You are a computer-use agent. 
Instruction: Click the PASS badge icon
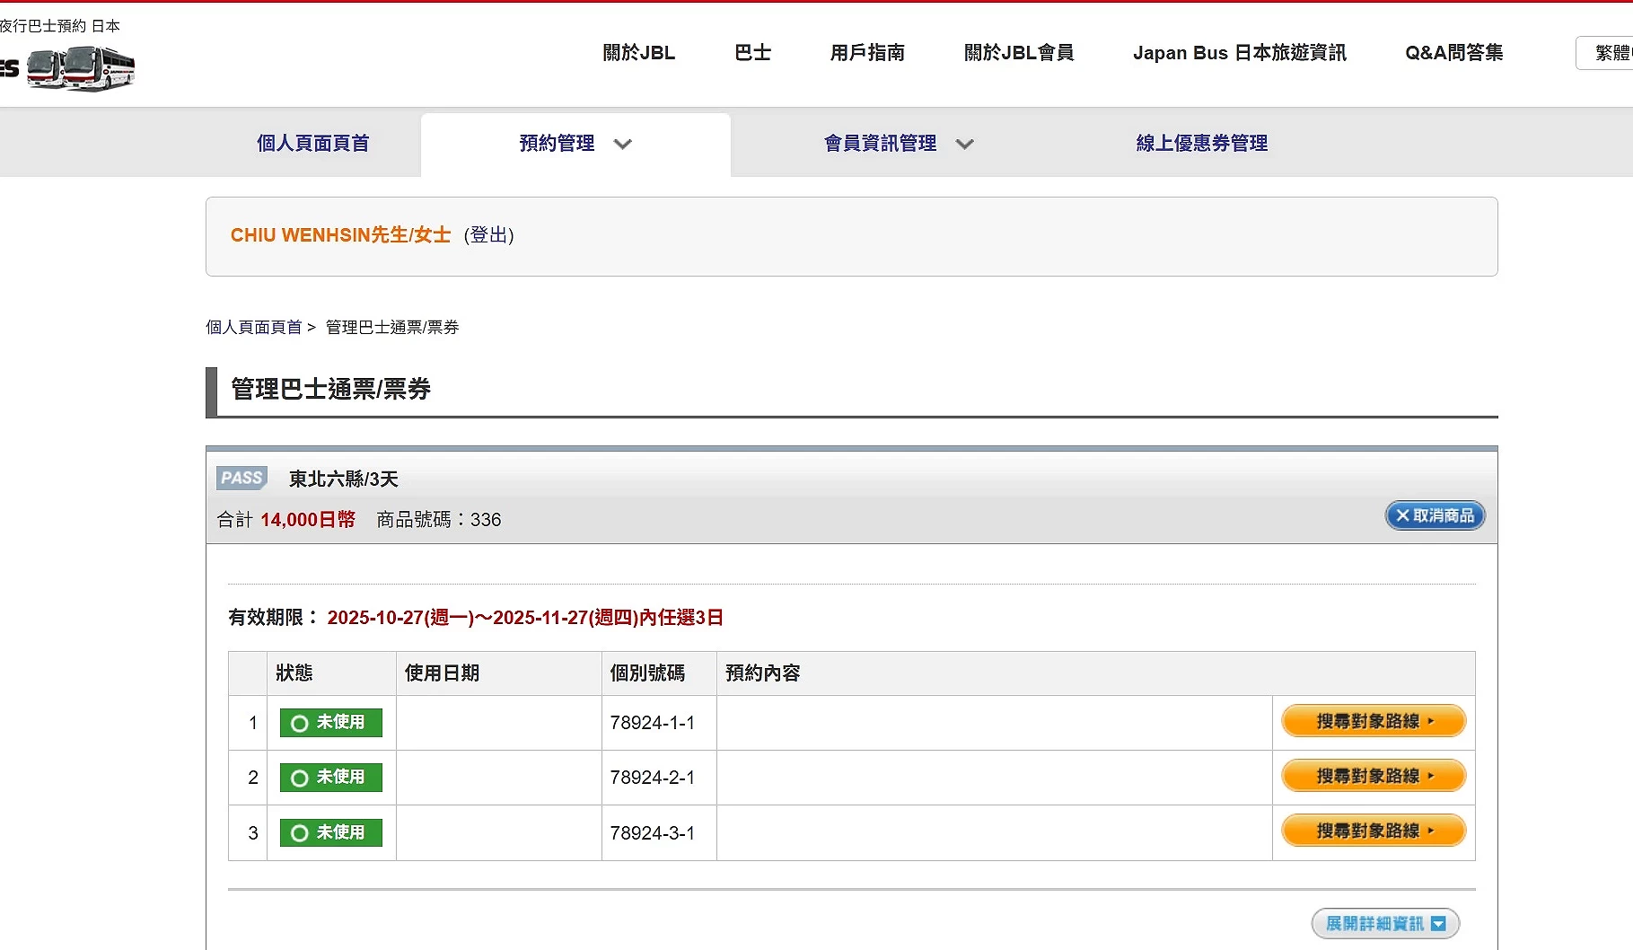(x=241, y=478)
